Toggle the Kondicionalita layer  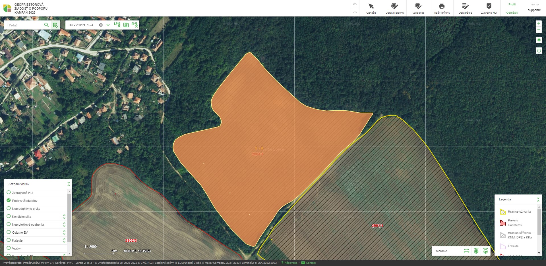click(9, 216)
